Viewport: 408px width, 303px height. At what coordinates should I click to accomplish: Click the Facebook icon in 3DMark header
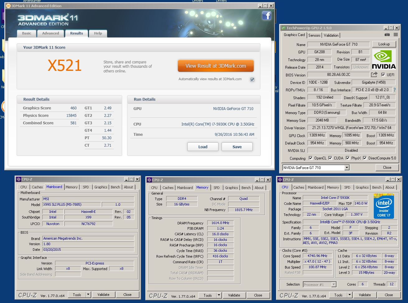(266, 16)
